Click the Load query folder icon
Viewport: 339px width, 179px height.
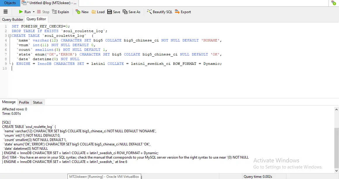pyautogui.click(x=94, y=12)
